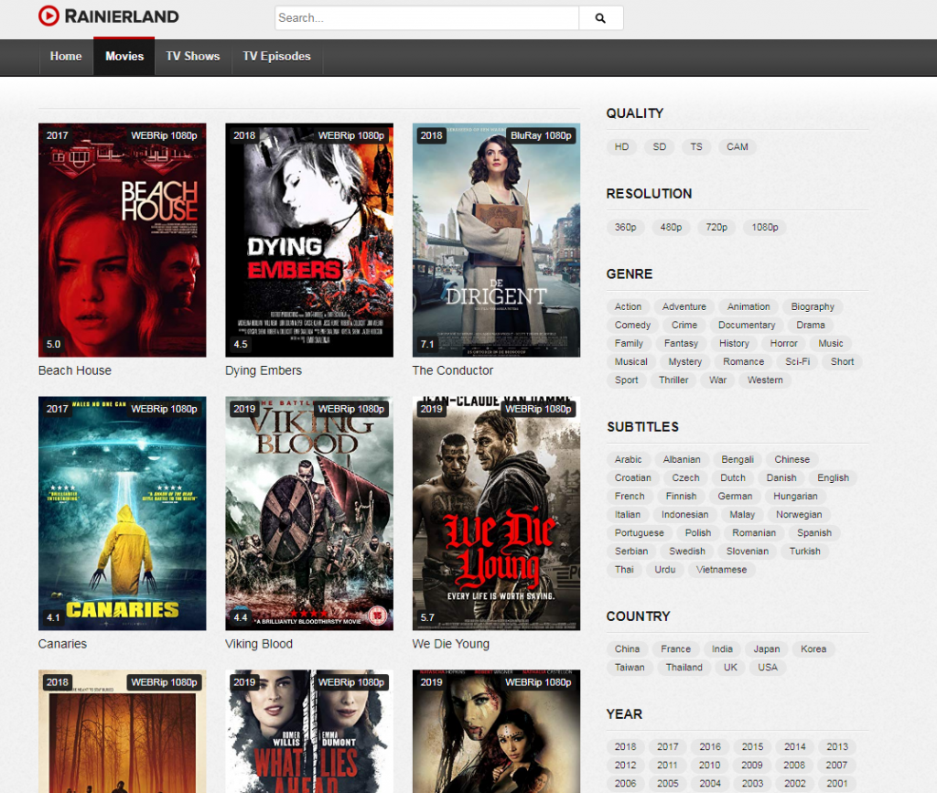The height and width of the screenshot is (793, 937).
Task: Click the We Die Young title link
Action: pos(450,644)
